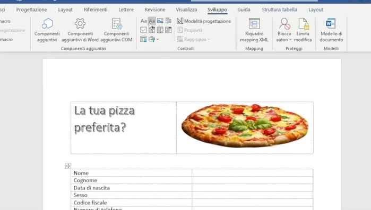Click the 'Data di nascita' cell
This screenshot has height=210, width=371.
point(131,188)
